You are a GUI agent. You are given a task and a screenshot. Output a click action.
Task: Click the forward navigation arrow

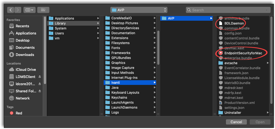point(17,10)
